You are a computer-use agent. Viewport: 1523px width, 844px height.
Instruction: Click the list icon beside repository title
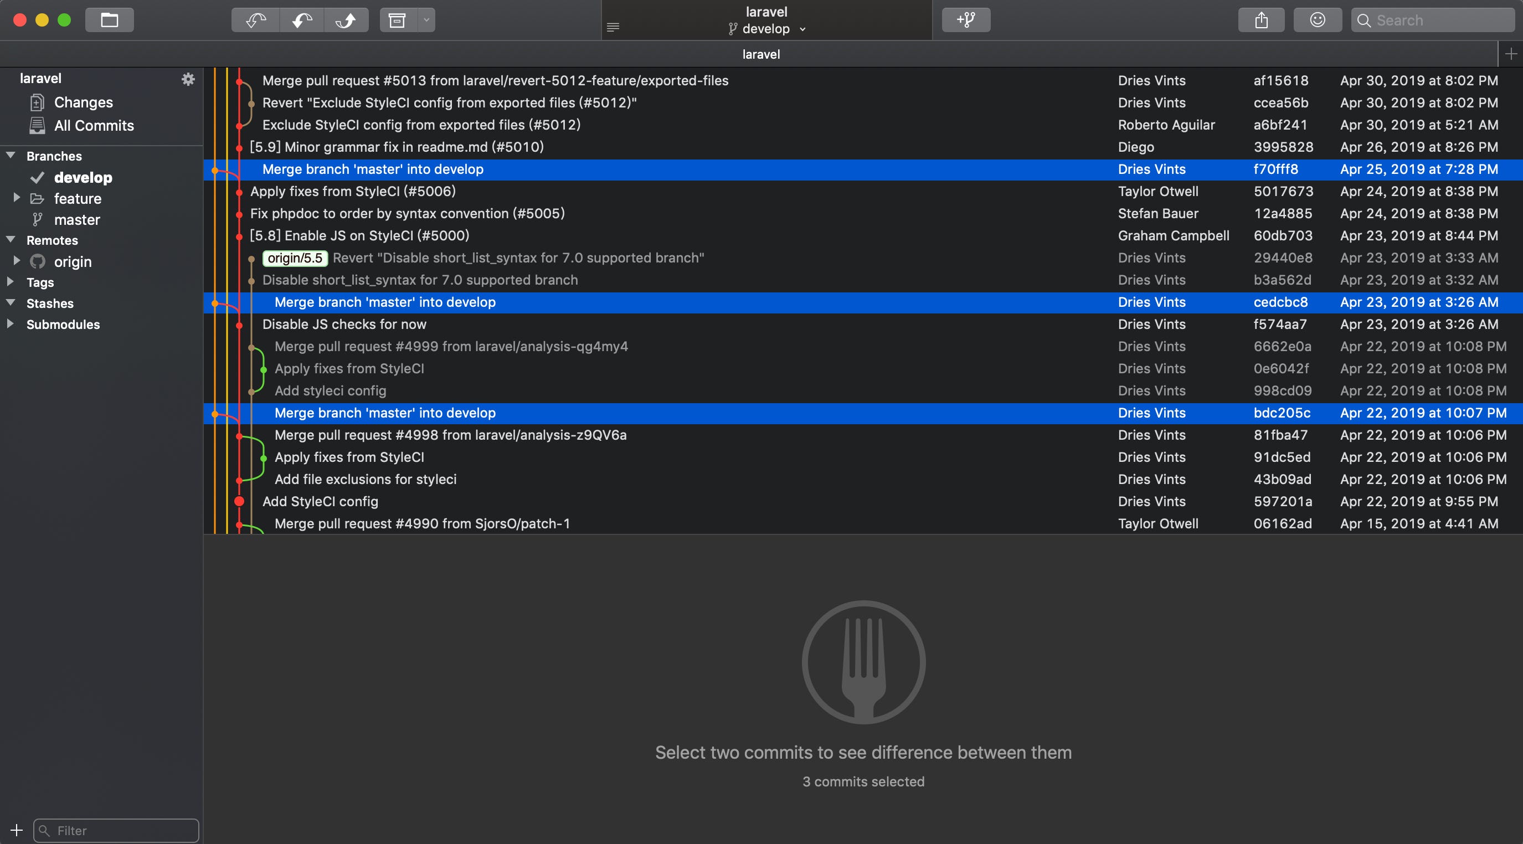point(613,27)
